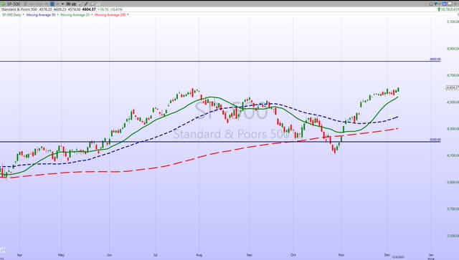459x260 pixels.
Task: Click the +0.41% change value in quote line
Action: coord(116,9)
